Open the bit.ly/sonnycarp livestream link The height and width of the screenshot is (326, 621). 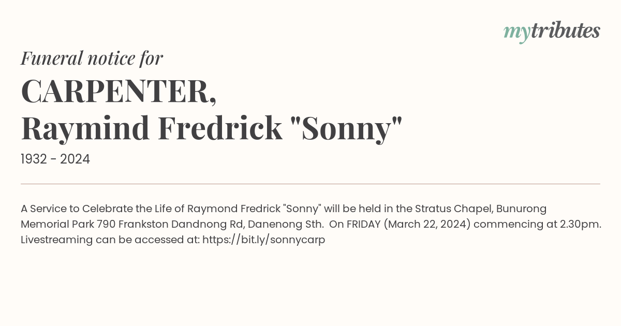(263, 240)
